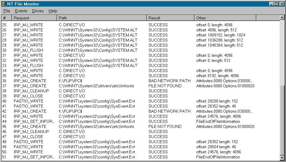Click the # column header
The width and height of the screenshot is (286, 162).
click(x=6, y=18)
